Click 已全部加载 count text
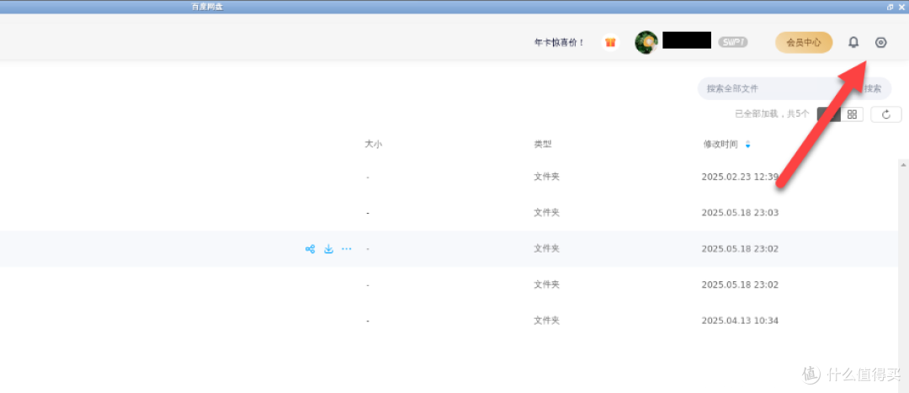 click(772, 114)
